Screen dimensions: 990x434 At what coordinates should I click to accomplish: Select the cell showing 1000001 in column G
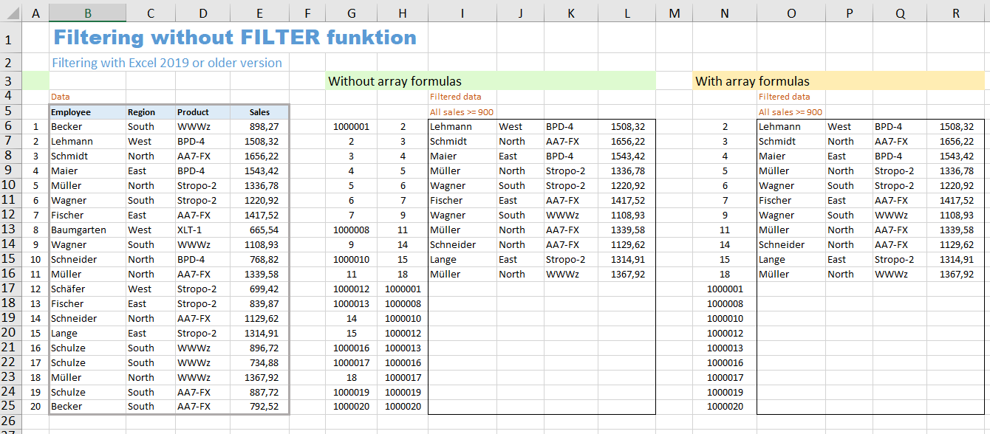[352, 126]
